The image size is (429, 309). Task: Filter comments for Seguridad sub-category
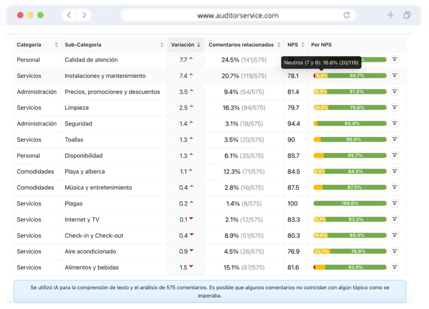(395, 123)
